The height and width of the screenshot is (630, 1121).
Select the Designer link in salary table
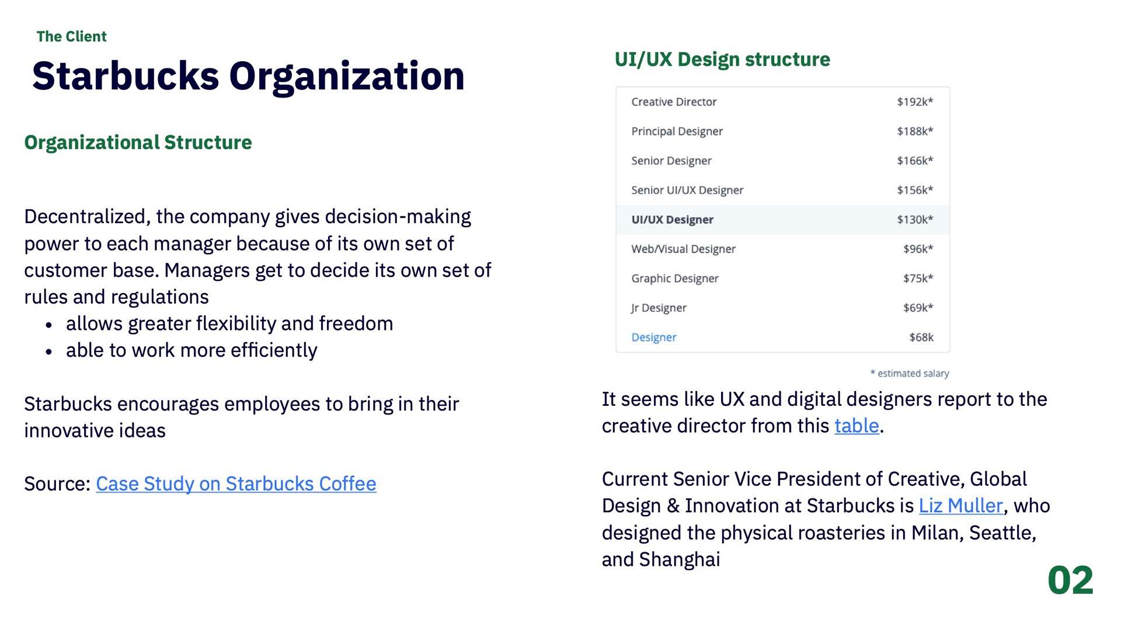point(653,337)
